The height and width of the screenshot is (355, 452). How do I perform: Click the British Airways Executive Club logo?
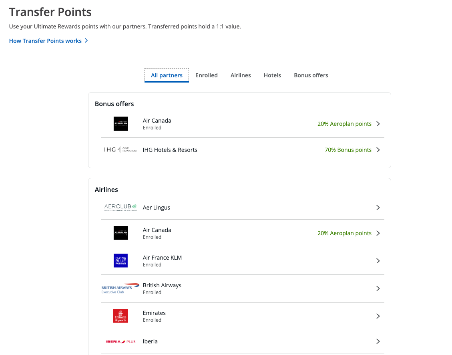[x=121, y=288]
